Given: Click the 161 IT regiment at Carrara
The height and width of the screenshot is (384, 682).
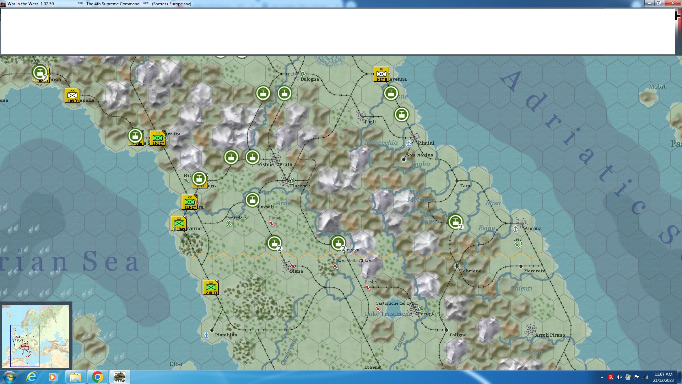Looking at the screenshot, I should [x=157, y=138].
